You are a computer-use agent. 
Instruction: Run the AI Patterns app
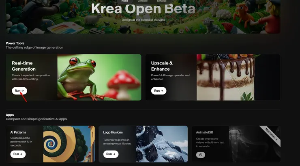click(x=18, y=154)
